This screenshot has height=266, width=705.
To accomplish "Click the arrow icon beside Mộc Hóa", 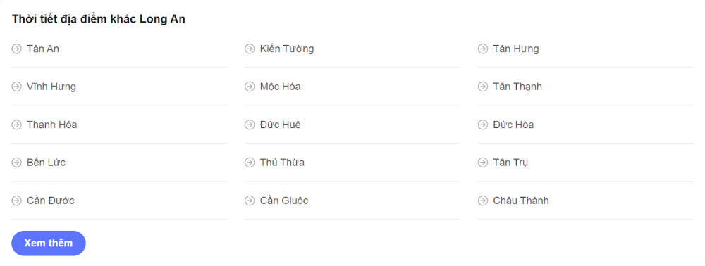I will [x=250, y=87].
